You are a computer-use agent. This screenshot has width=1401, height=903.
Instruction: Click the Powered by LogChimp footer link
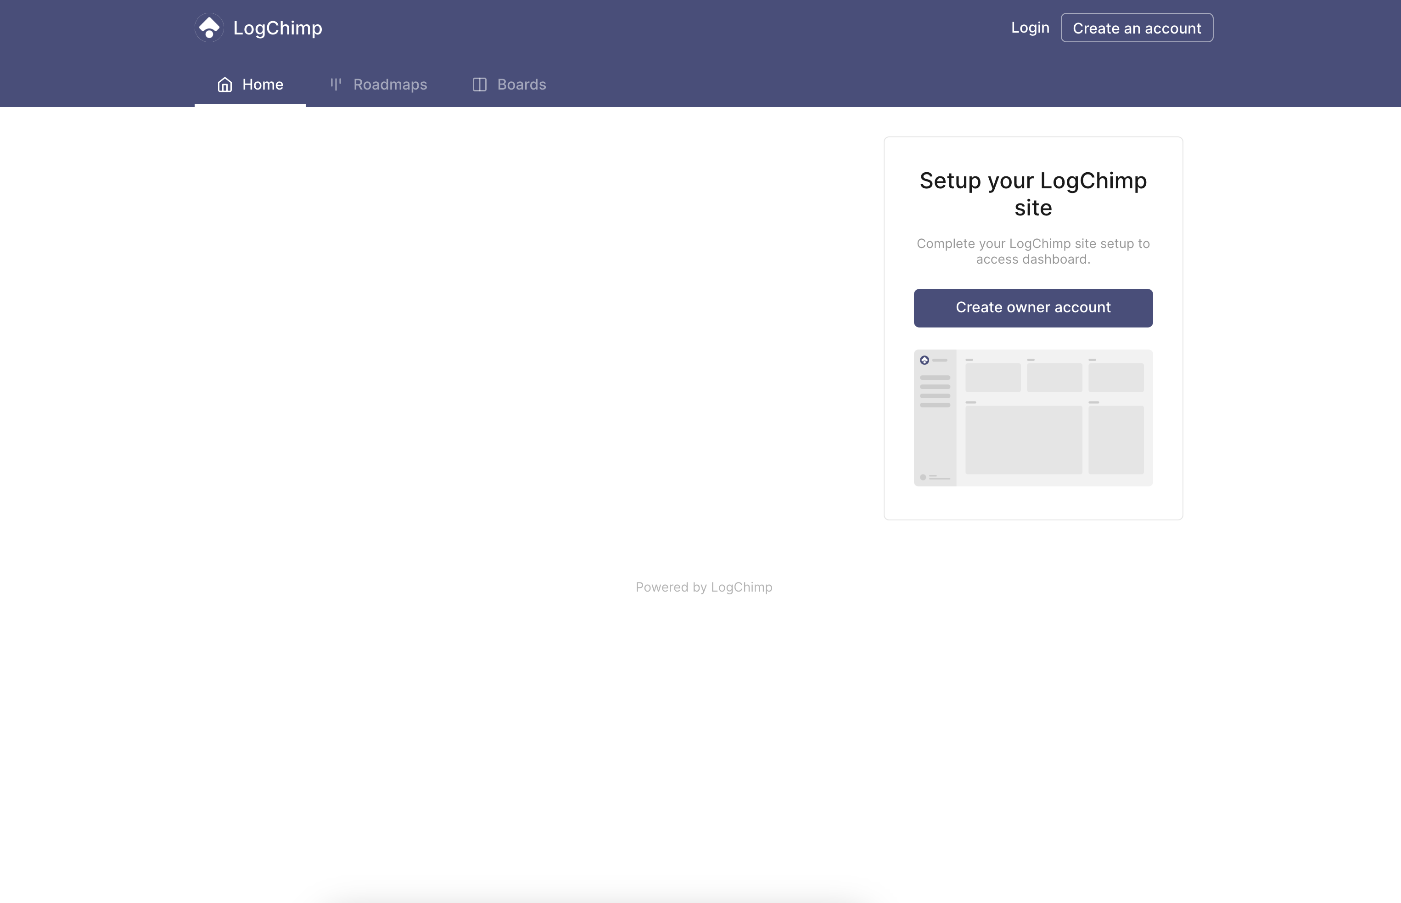click(703, 587)
